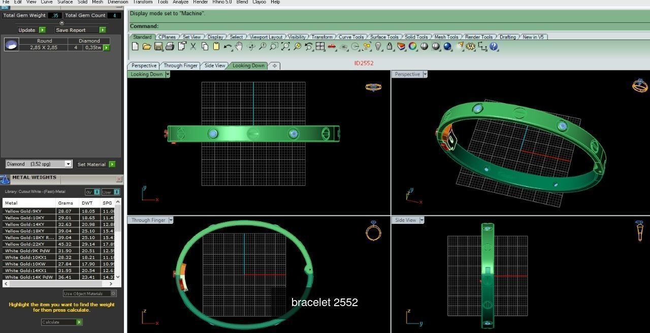The height and width of the screenshot is (333, 650).
Task: Click the padlock Lock objects icon
Action: [389, 46]
